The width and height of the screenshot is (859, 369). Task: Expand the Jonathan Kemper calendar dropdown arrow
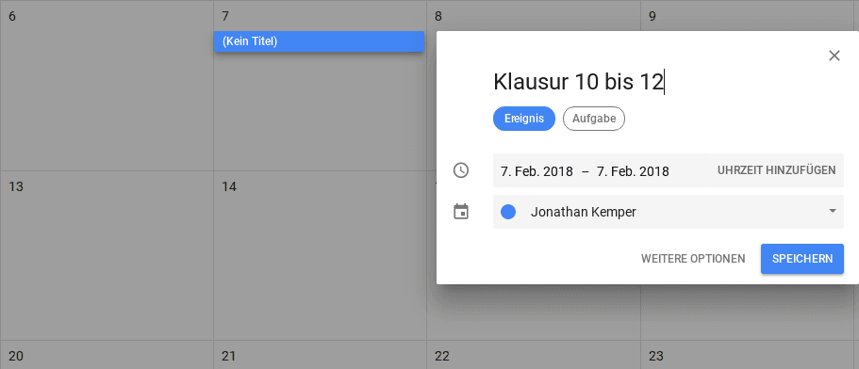pyautogui.click(x=833, y=211)
